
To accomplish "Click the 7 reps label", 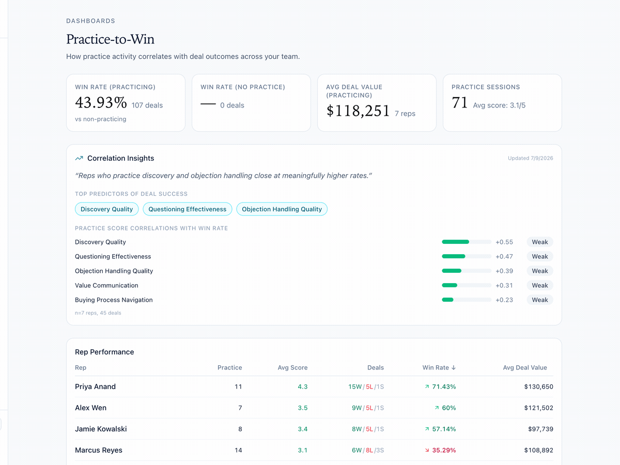I will [x=405, y=114].
